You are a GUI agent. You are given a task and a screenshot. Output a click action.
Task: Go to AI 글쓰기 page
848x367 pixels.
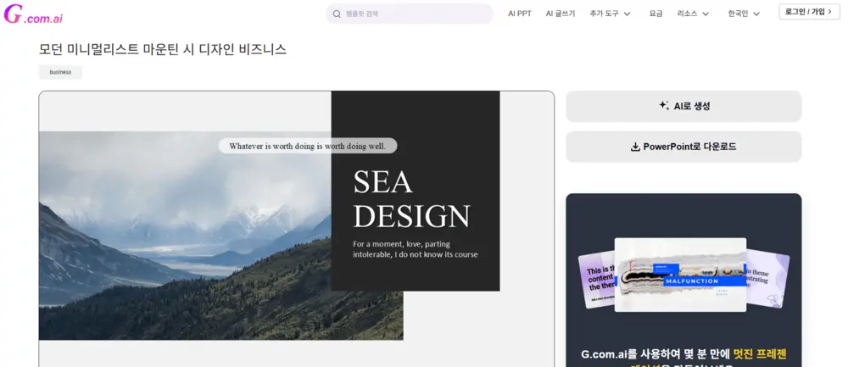point(561,14)
